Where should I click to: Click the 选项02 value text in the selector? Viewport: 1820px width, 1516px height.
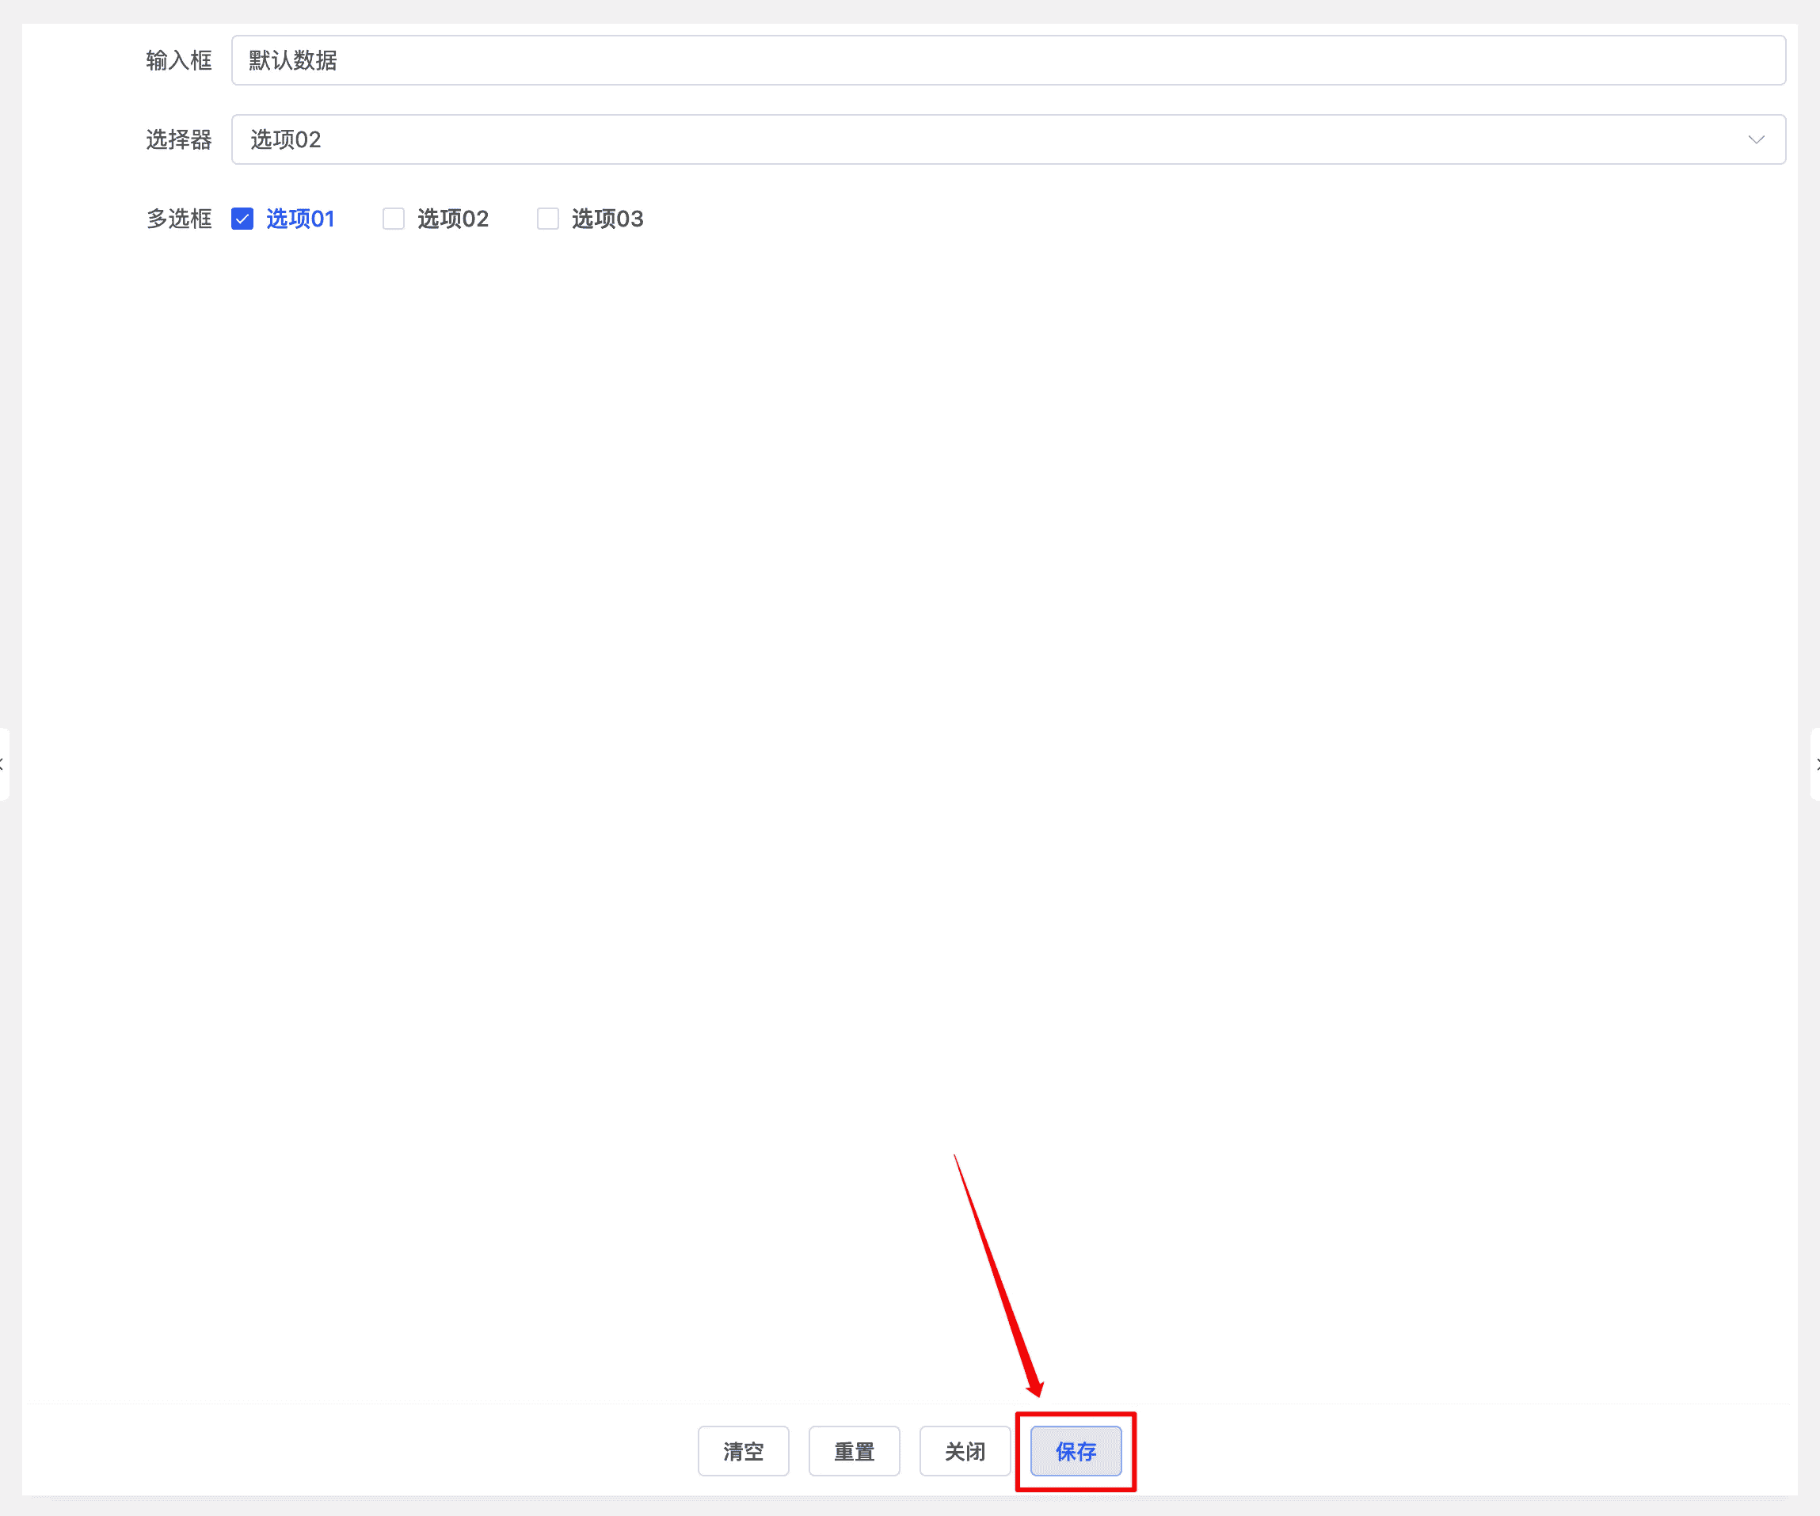[x=286, y=139]
